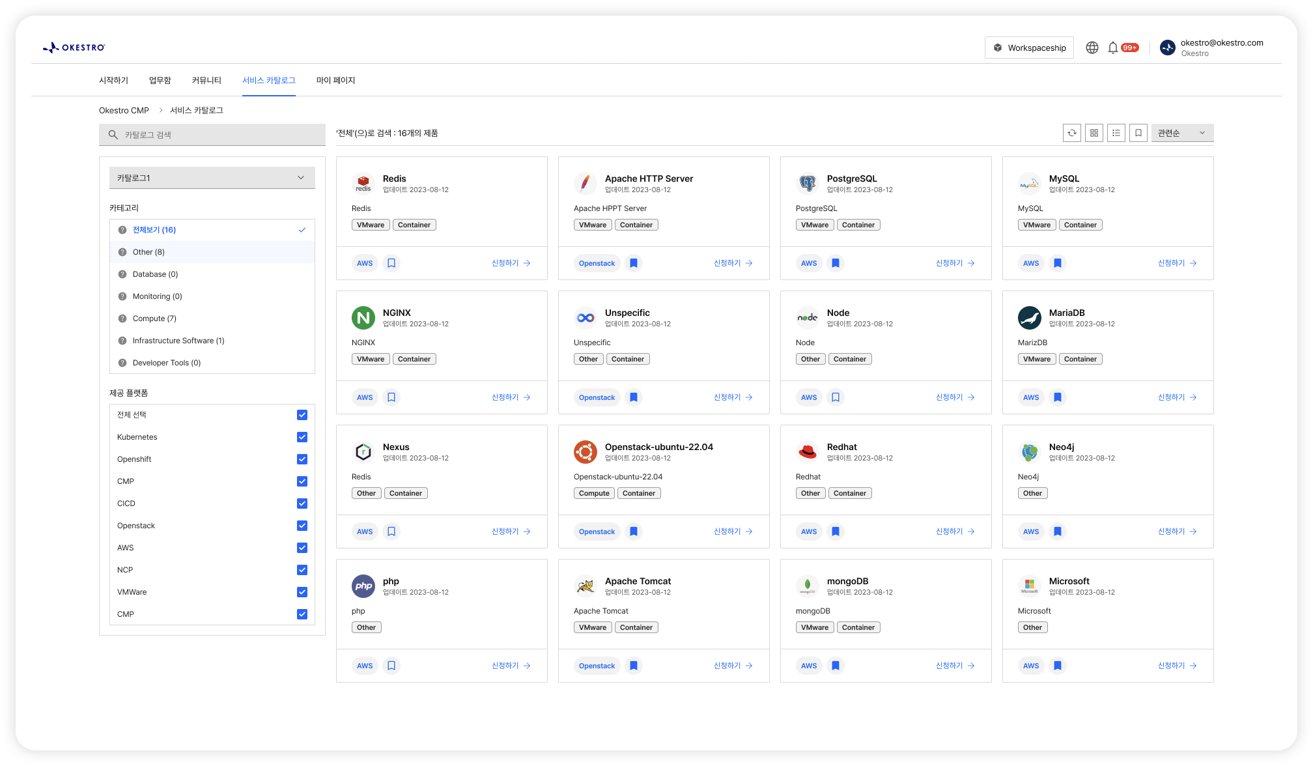The width and height of the screenshot is (1313, 766).
Task: Open the 관련순 sort dropdown
Action: [1182, 133]
